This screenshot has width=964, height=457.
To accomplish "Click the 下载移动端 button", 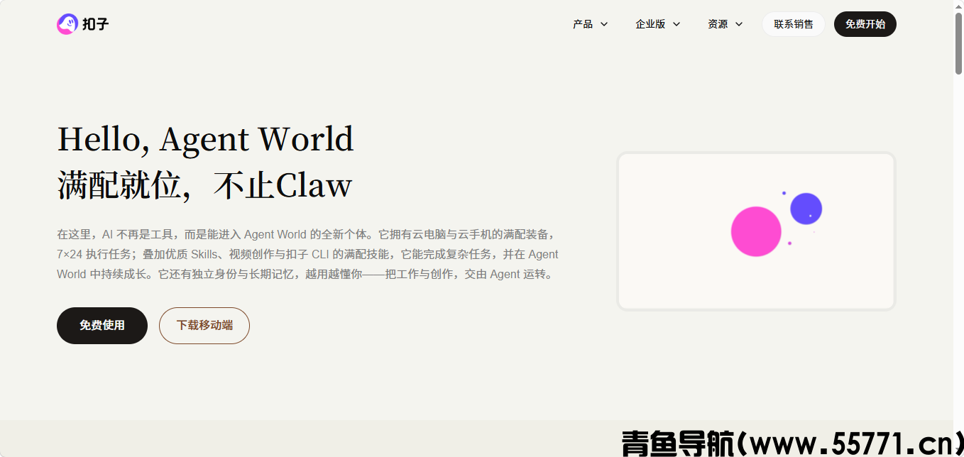I will click(204, 326).
